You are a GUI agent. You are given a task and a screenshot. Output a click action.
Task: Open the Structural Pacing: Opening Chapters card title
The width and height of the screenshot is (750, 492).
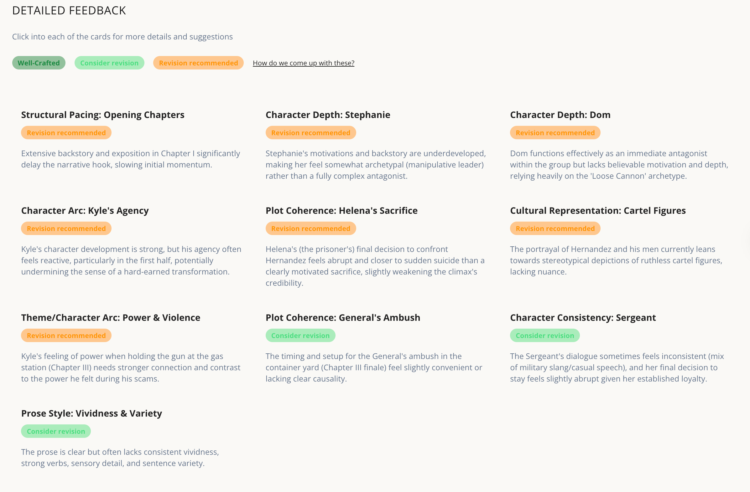pos(102,115)
